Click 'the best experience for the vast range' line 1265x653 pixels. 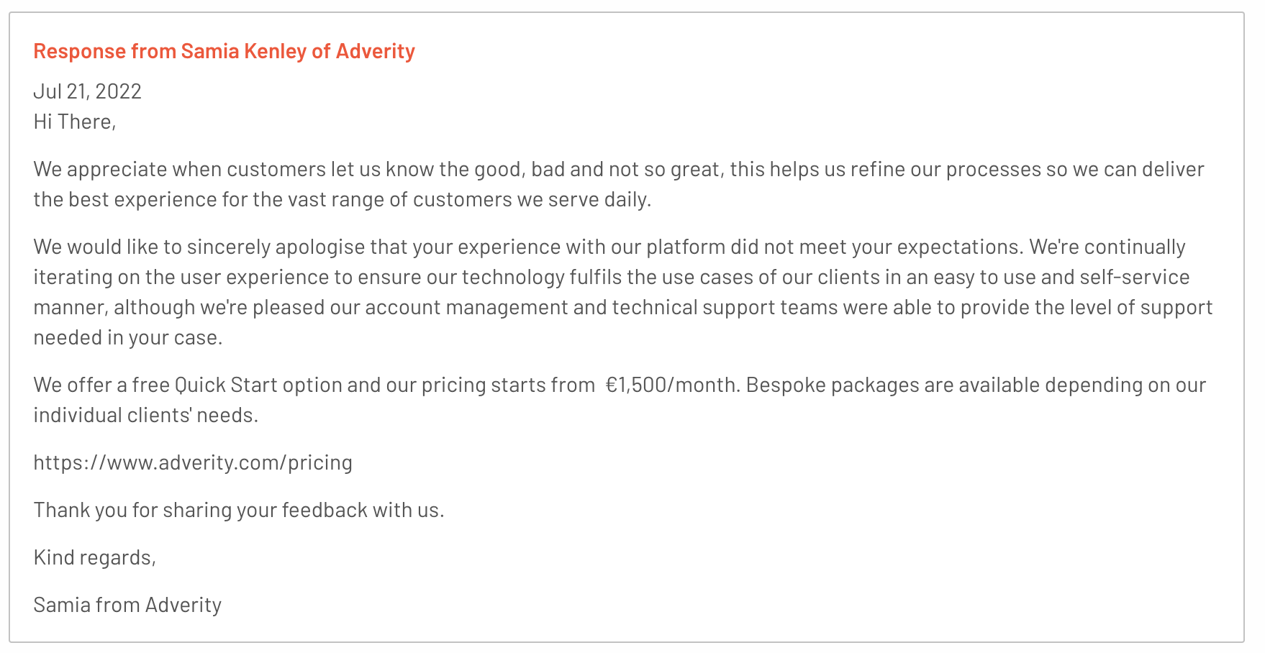pyautogui.click(x=343, y=199)
